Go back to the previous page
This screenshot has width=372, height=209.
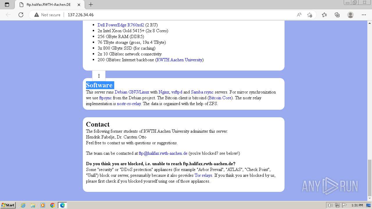8,15
